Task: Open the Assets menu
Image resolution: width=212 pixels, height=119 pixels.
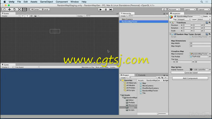Action: (34, 2)
